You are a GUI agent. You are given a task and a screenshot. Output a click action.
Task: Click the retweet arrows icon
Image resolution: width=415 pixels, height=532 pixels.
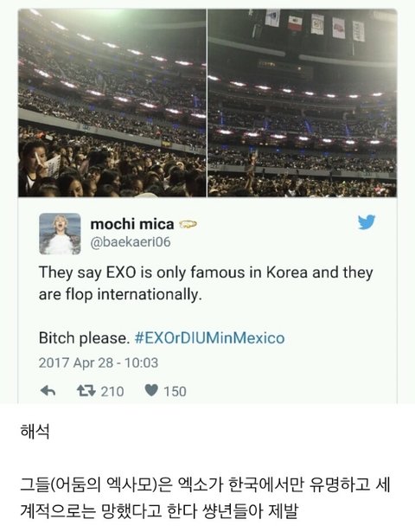(x=86, y=390)
